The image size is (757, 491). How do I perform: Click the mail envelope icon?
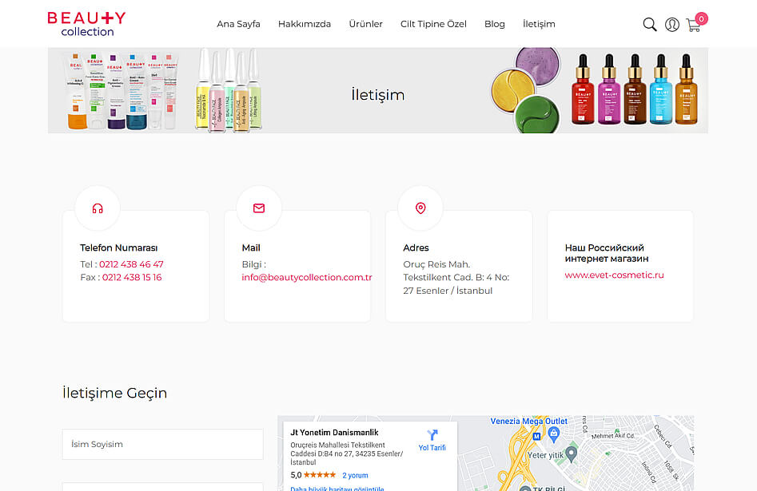coord(259,208)
